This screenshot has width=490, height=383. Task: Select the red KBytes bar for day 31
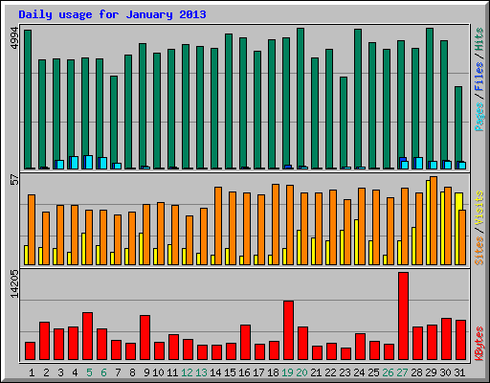click(460, 340)
